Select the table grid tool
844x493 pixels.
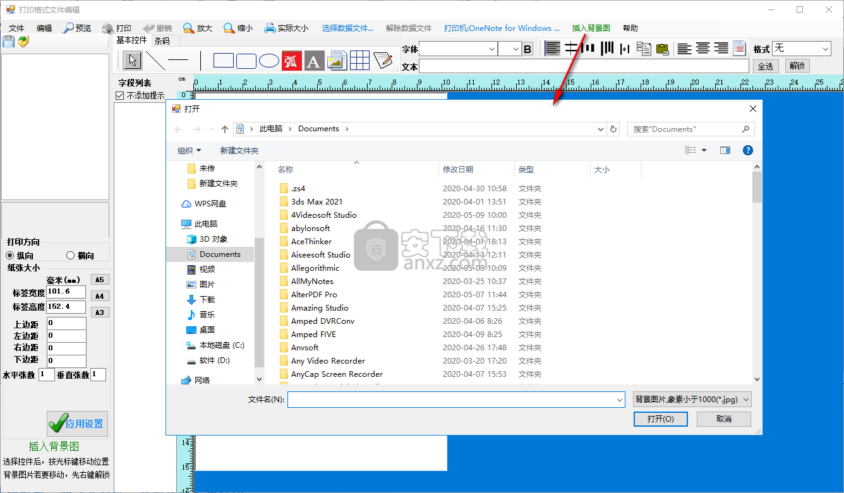pyautogui.click(x=359, y=61)
